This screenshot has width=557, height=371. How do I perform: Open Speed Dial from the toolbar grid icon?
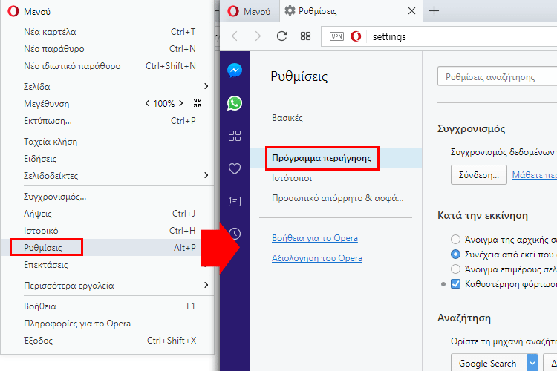(x=305, y=36)
